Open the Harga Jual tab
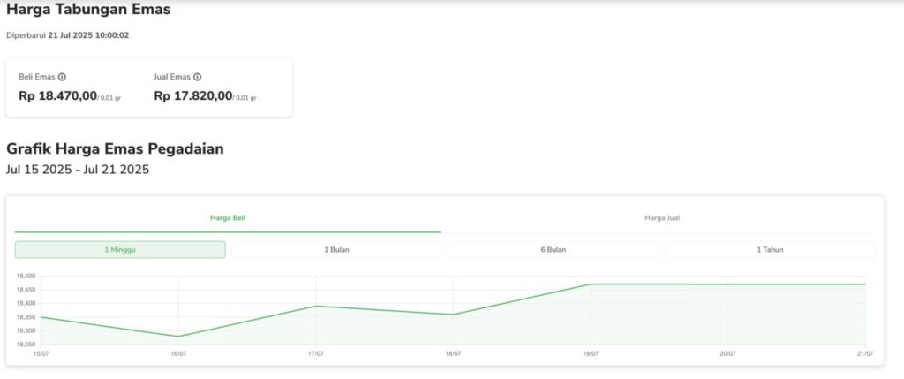 (x=662, y=217)
